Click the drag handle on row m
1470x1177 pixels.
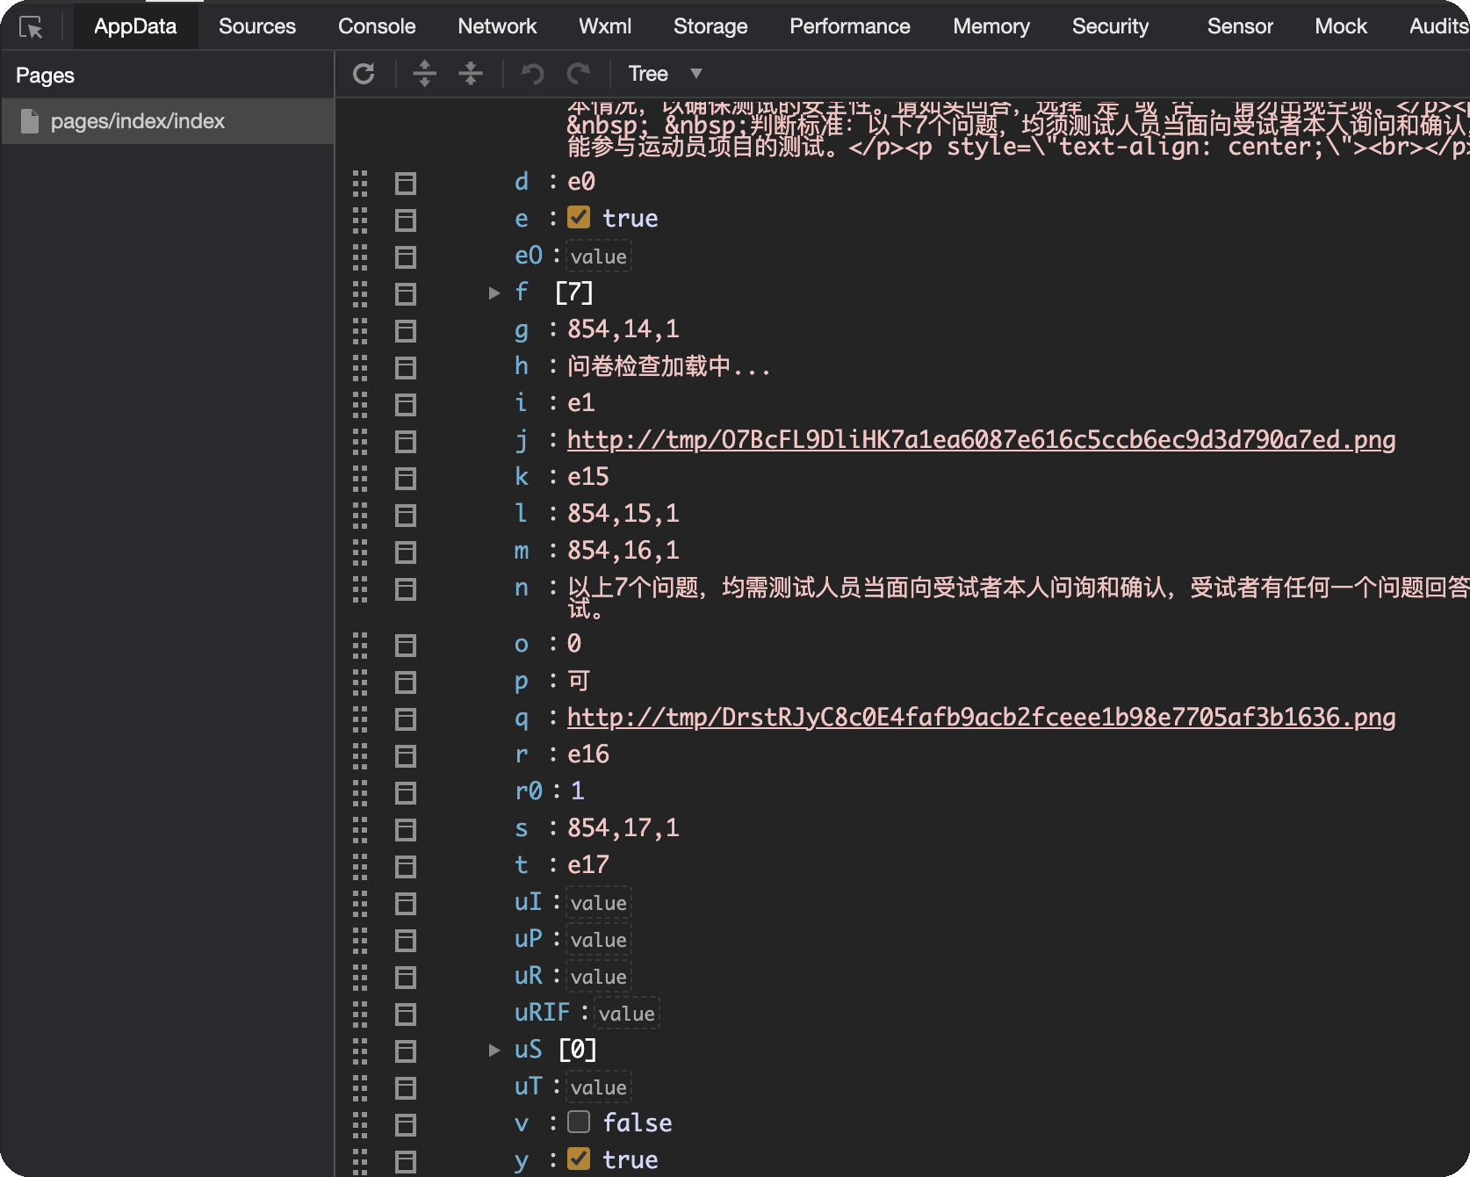360,552
